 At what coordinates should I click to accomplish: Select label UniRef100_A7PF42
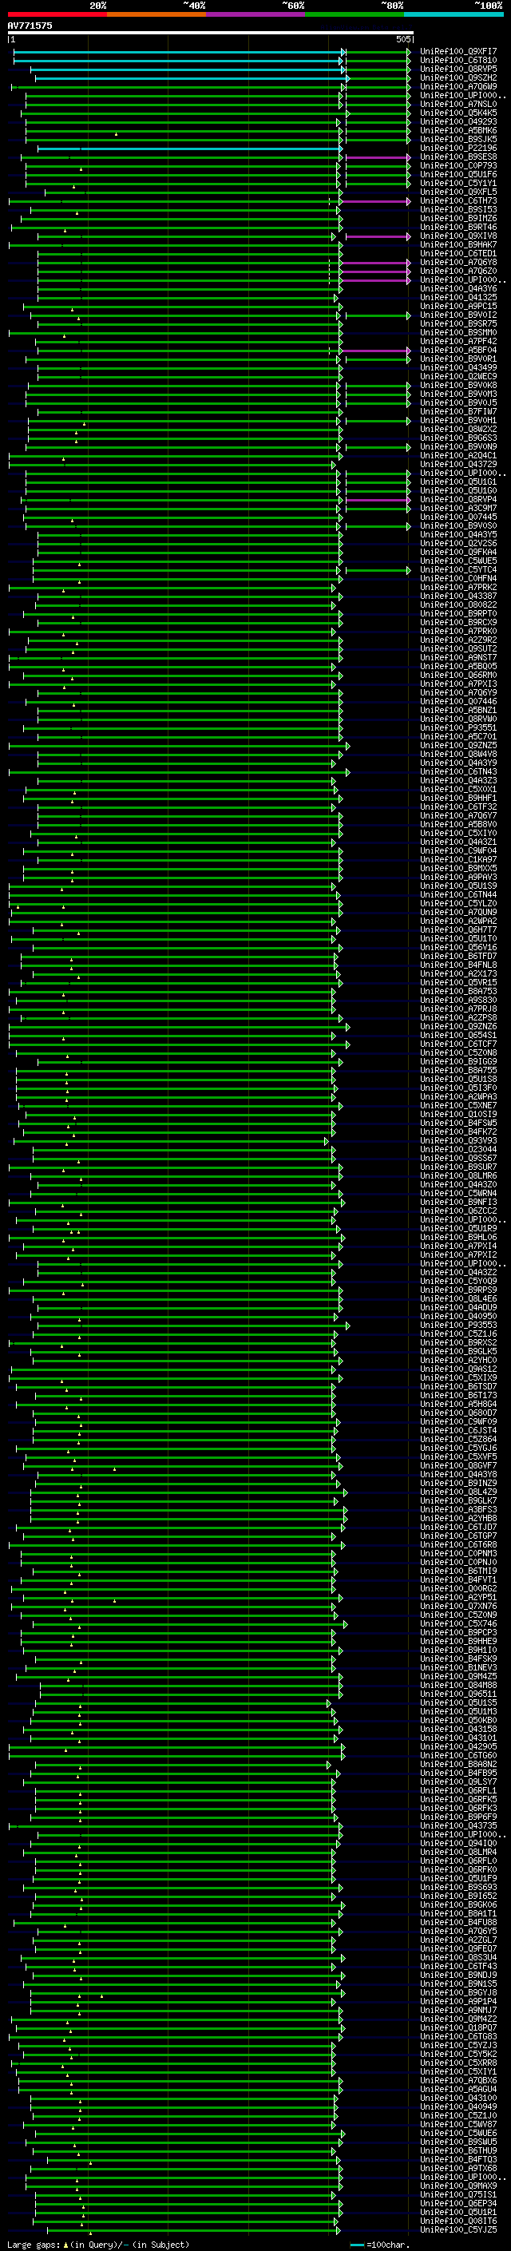(458, 342)
